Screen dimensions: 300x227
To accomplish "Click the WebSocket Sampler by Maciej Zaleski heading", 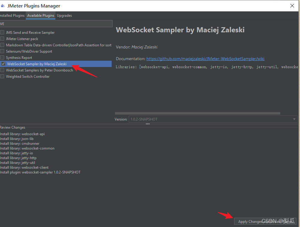I will point(180,30).
